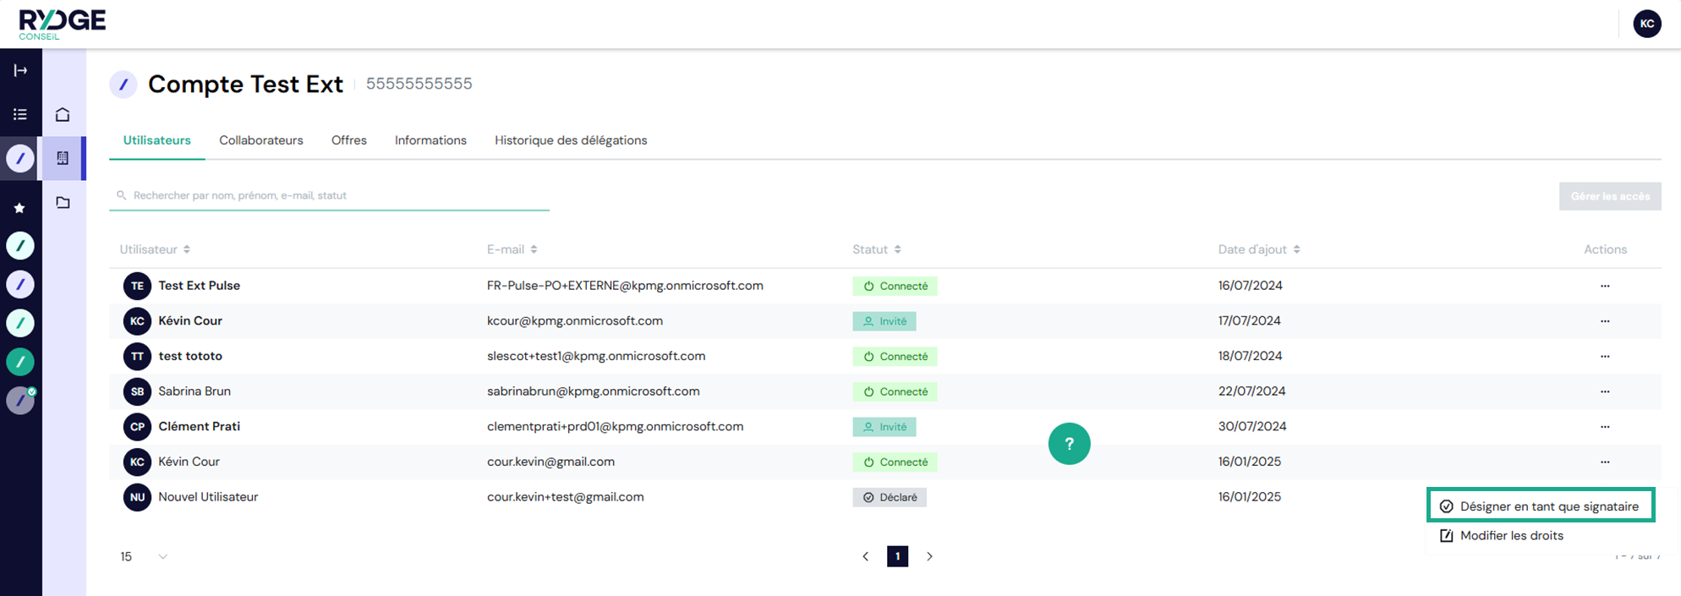Go to the next page arrow
Screen dimensions: 1681x596
pyautogui.click(x=929, y=556)
